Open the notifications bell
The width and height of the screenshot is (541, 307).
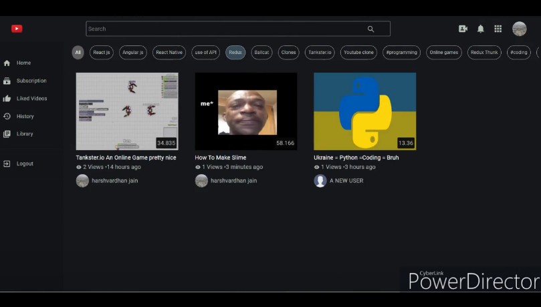[480, 29]
